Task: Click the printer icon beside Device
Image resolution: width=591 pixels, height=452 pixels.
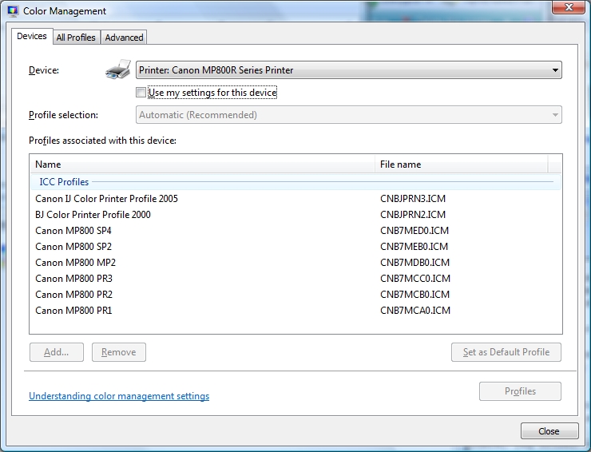Action: point(118,69)
